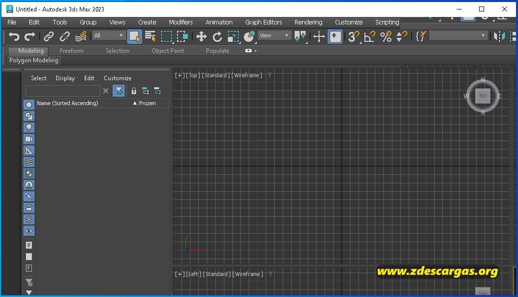
Task: Open the Create menu
Action: click(147, 22)
